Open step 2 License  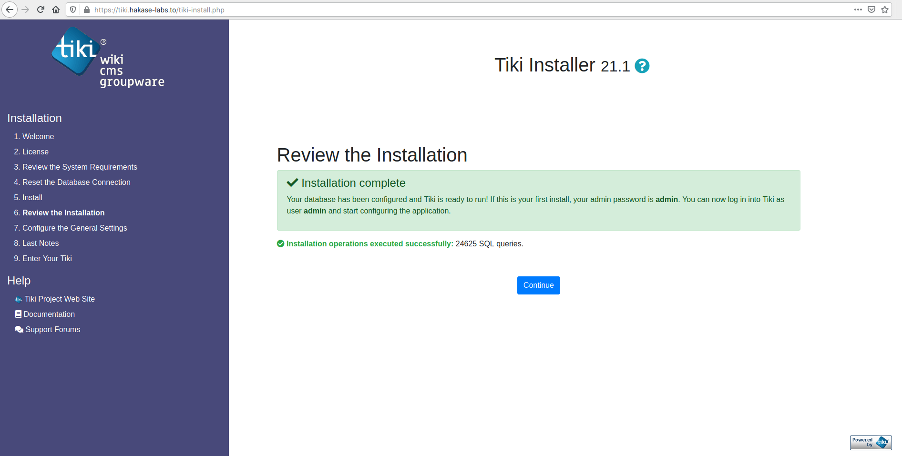35,152
